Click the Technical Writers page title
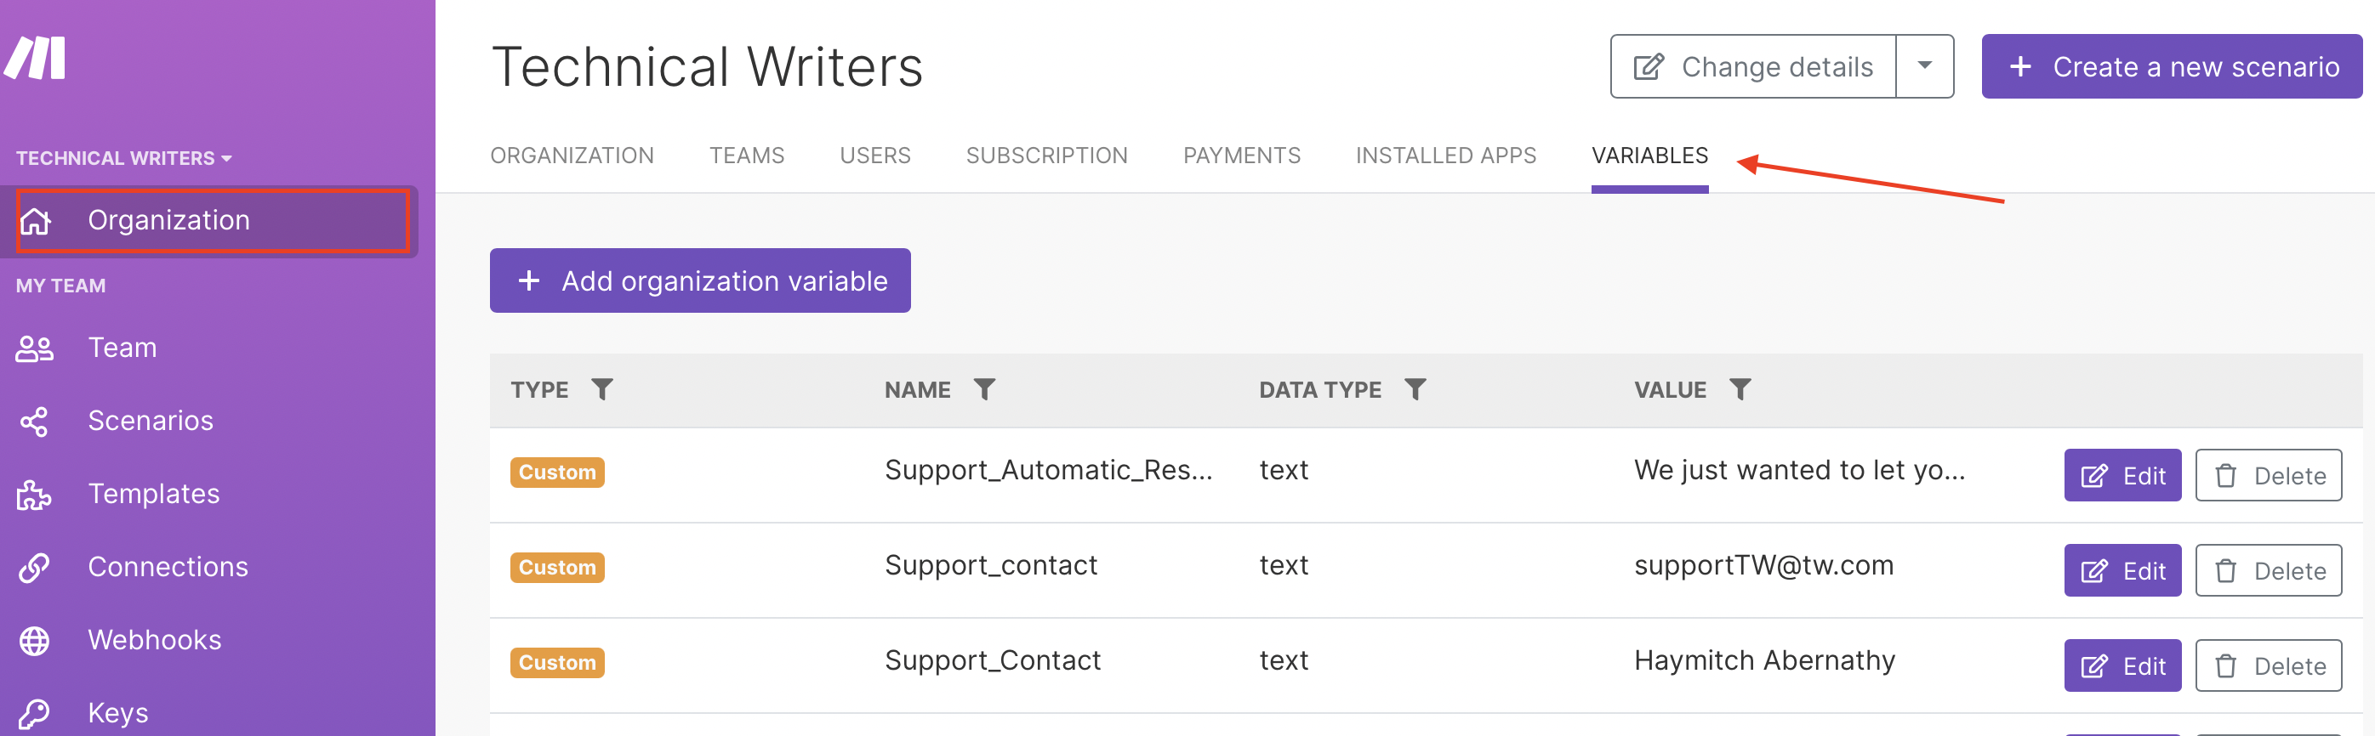Viewport: 2375px width, 736px height. pyautogui.click(x=707, y=67)
